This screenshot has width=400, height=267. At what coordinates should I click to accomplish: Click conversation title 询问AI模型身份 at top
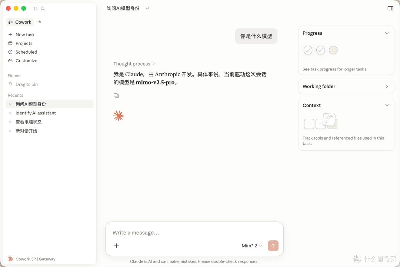click(x=123, y=9)
